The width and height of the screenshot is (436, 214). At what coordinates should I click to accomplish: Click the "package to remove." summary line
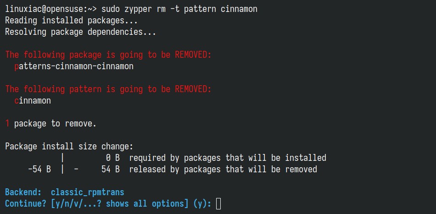click(55, 123)
